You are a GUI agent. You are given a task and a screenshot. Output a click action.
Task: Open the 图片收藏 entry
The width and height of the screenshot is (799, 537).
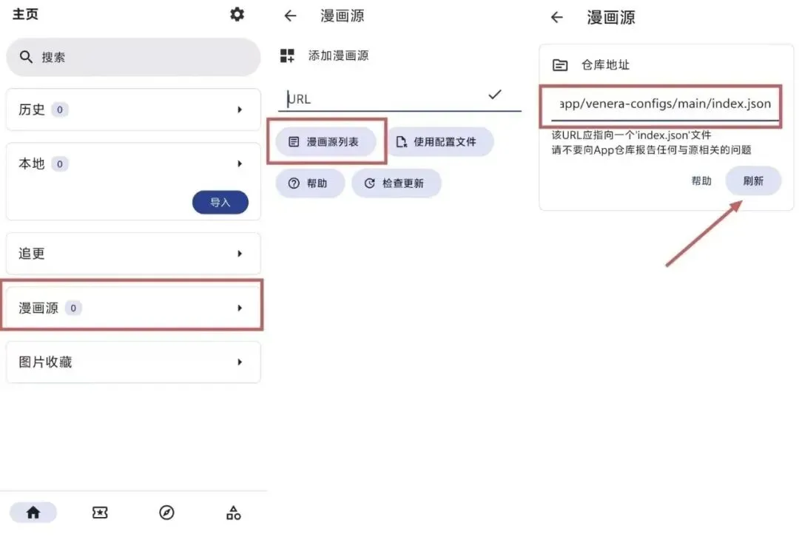133,362
